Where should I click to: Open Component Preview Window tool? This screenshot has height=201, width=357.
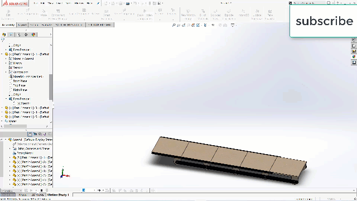click(58, 15)
